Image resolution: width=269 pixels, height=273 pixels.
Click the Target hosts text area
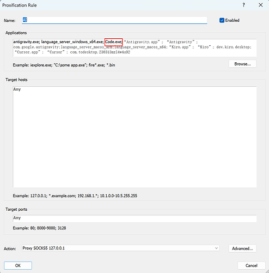[134, 137]
